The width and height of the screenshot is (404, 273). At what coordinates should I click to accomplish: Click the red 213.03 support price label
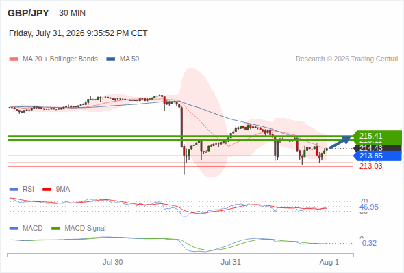[370, 166]
